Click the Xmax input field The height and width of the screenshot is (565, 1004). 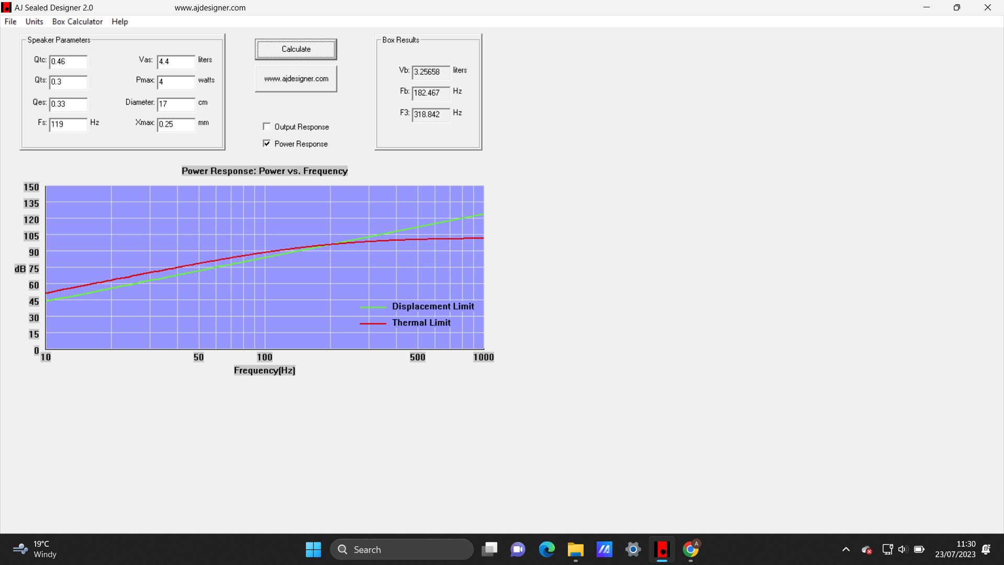point(176,125)
